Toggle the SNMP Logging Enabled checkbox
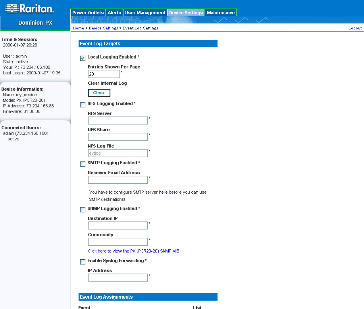 point(83,210)
